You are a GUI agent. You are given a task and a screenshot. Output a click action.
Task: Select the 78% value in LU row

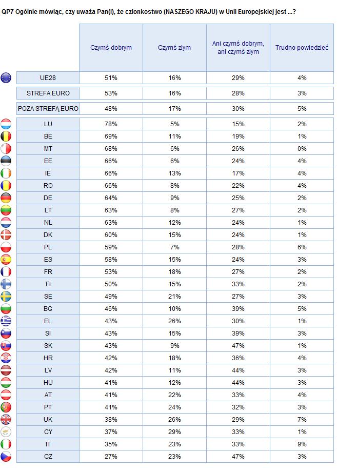pyautogui.click(x=111, y=124)
